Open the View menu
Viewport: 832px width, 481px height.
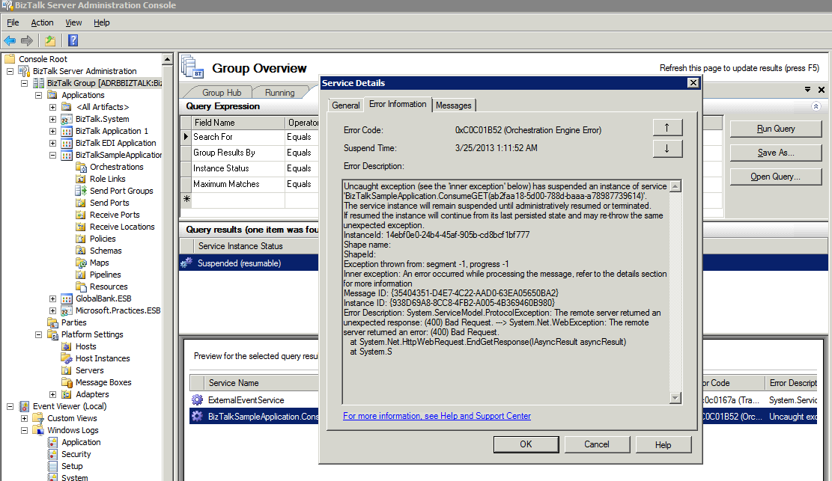pyautogui.click(x=73, y=22)
